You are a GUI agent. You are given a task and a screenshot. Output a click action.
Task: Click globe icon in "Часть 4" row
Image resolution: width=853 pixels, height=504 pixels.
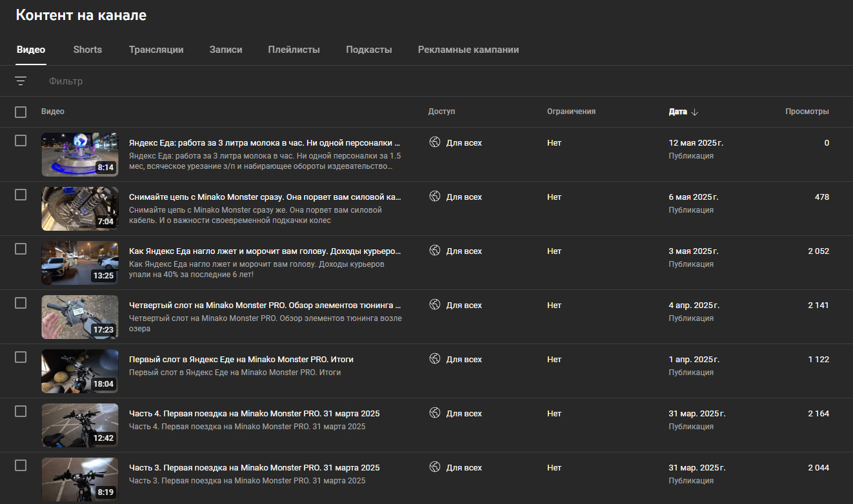(x=435, y=413)
